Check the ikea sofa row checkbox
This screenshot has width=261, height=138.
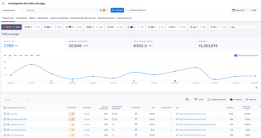pyautogui.click(x=5, y=114)
